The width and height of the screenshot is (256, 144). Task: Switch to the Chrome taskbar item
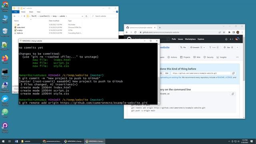[x=52, y=141]
